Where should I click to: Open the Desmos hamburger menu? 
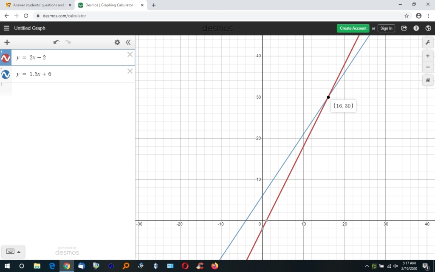[x=6, y=28]
